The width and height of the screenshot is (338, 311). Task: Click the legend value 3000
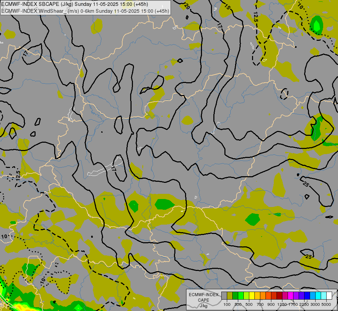315,304
